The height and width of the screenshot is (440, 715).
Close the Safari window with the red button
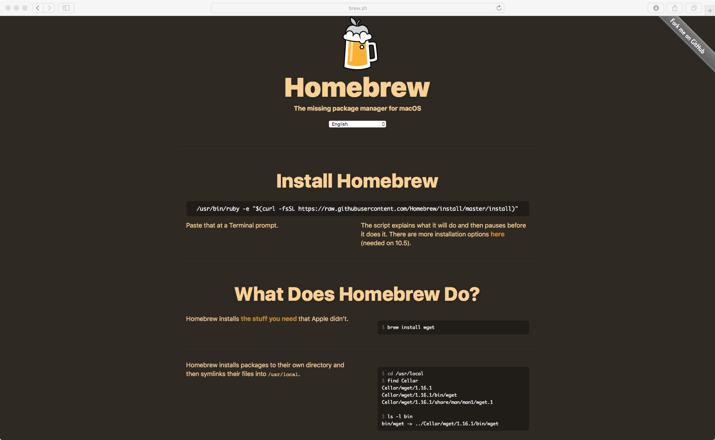pos(8,8)
